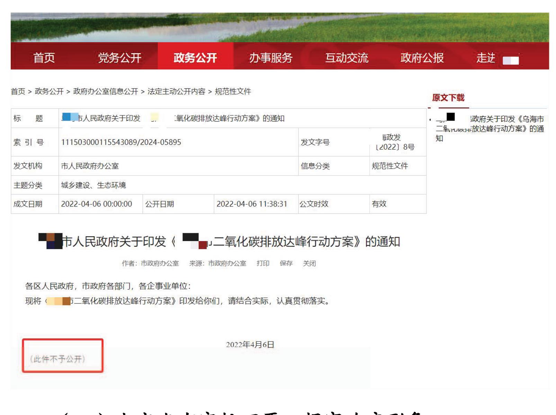Click the 各区人民政府 salutation line
556x415 pixels.
(108, 286)
